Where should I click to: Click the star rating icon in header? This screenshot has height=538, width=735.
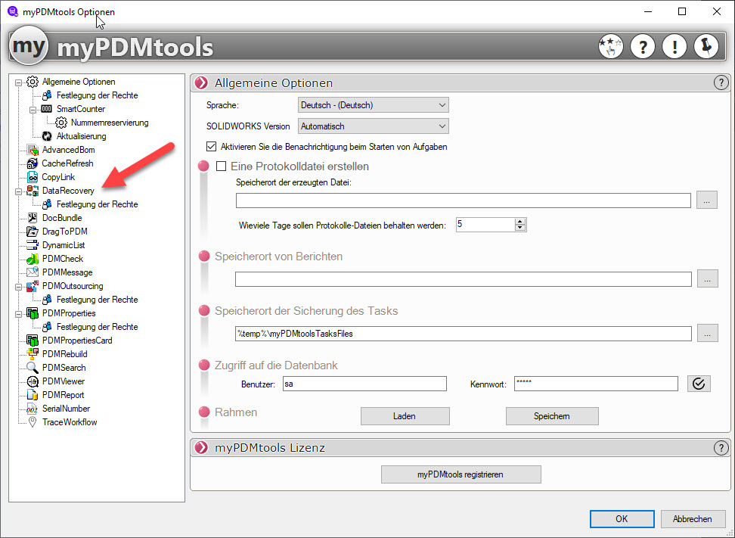611,46
